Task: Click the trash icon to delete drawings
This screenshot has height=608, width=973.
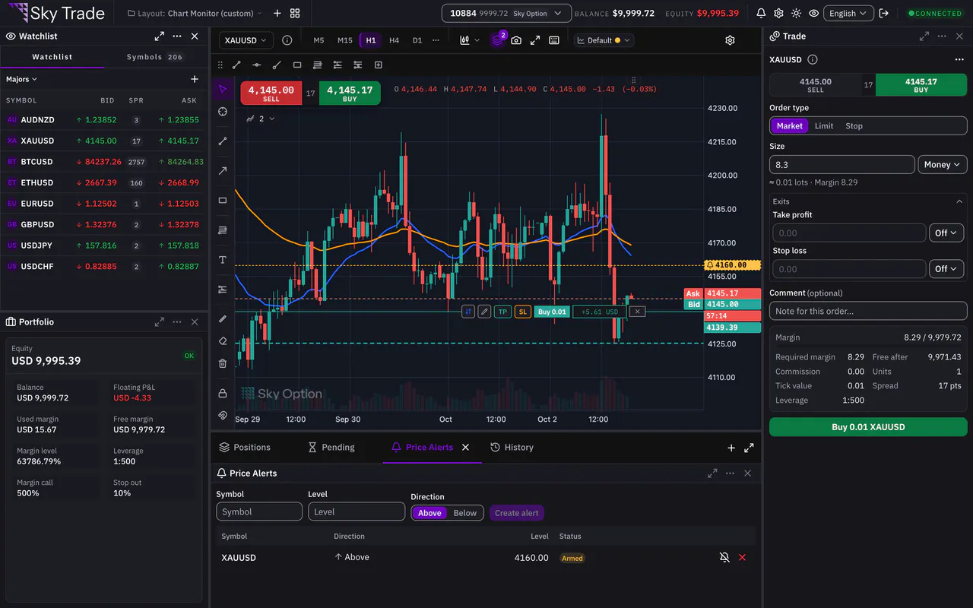Action: [223, 363]
